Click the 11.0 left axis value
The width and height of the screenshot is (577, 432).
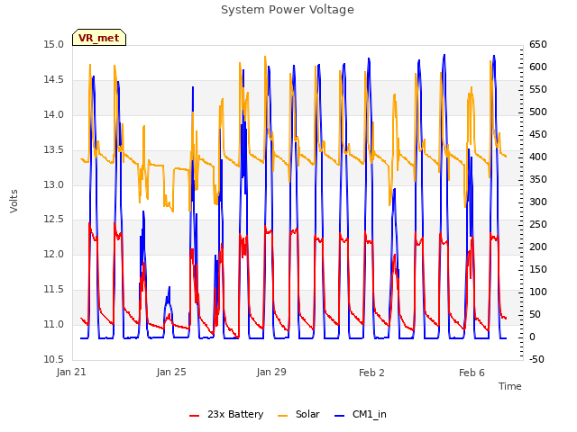click(x=53, y=324)
